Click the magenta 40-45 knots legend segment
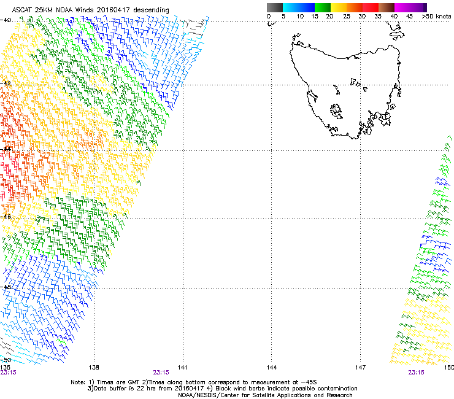Screen dimensions: 454x399 [402, 7]
